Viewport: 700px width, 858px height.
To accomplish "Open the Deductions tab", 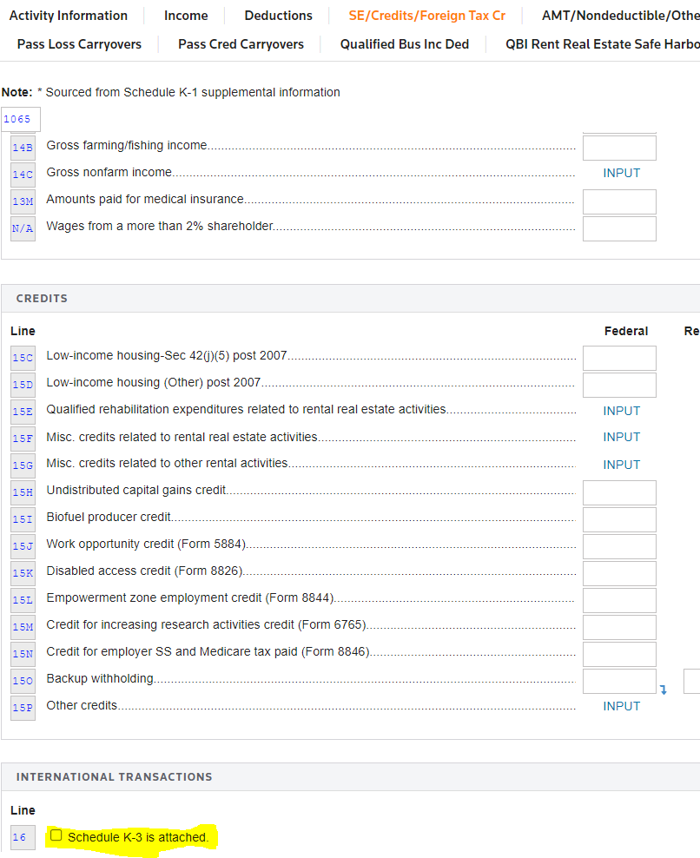I will 279,16.
